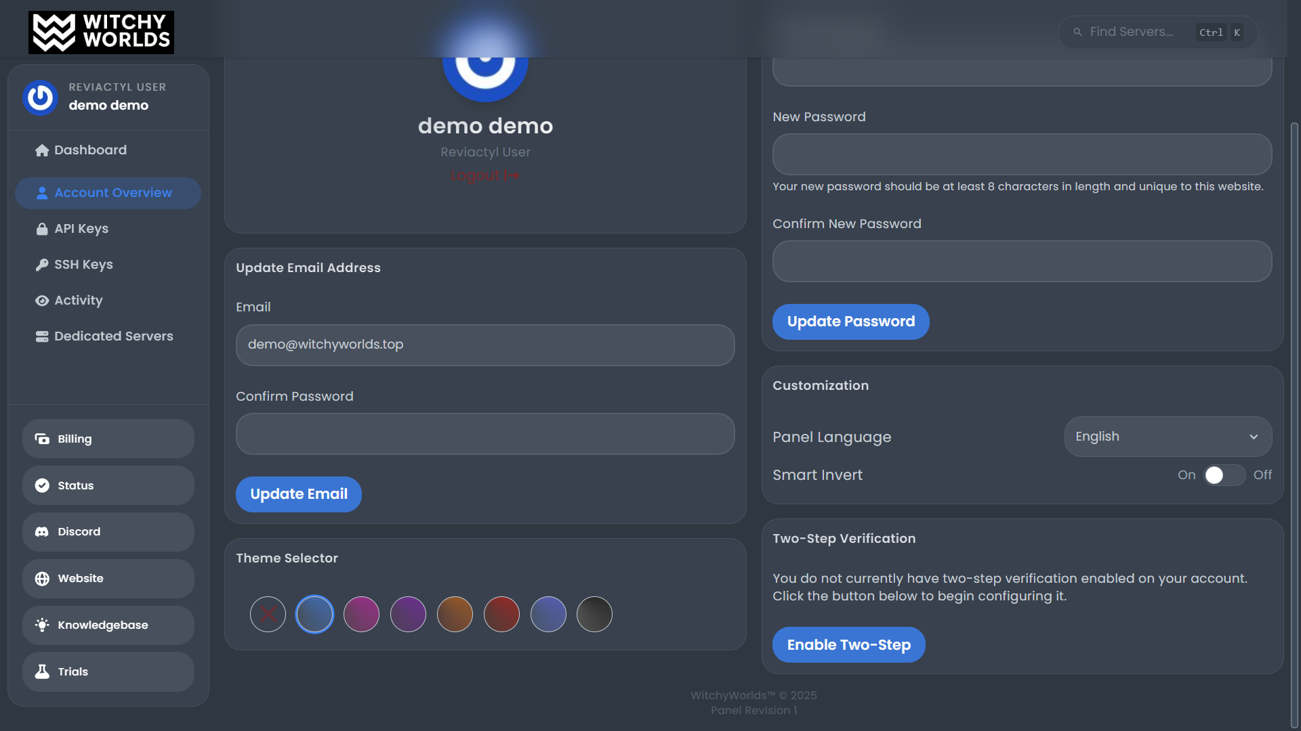The height and width of the screenshot is (731, 1301).
Task: Click the chevron arrow beside English
Action: click(x=1254, y=437)
